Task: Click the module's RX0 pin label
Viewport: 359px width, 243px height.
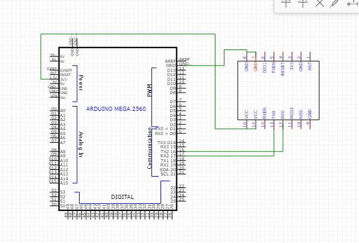Action: click(282, 115)
